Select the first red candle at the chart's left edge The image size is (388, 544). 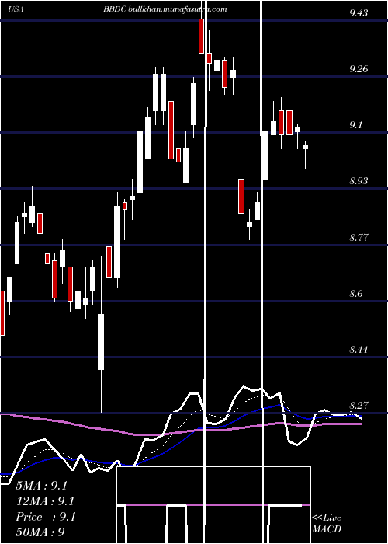point(2,313)
